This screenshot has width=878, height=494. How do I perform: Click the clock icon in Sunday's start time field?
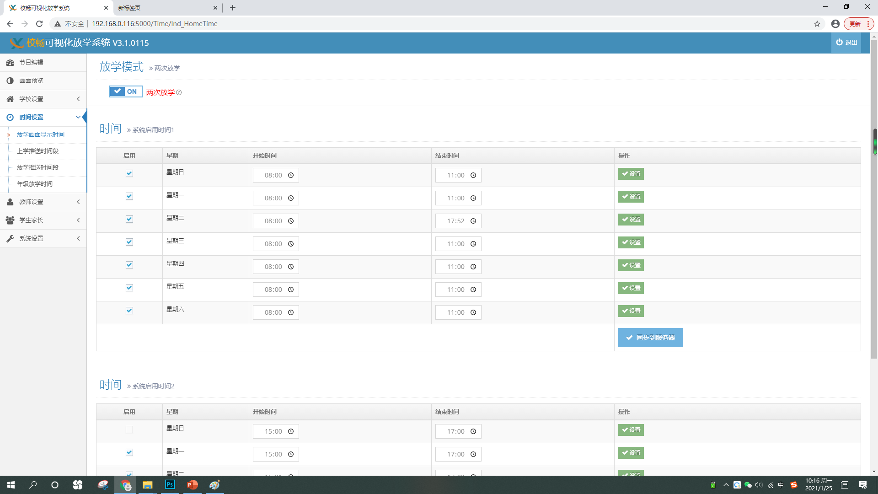291,175
